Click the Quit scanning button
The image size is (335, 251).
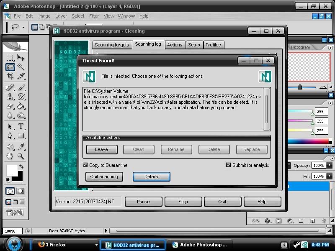coord(104,177)
